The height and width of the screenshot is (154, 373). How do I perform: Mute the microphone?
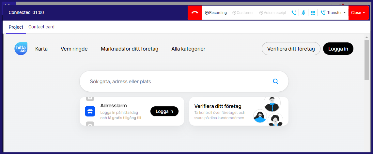pyautogui.click(x=303, y=13)
